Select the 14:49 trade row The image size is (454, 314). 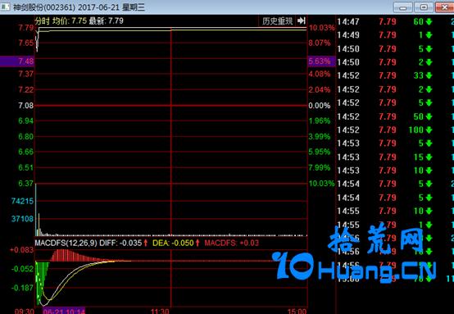pos(395,35)
